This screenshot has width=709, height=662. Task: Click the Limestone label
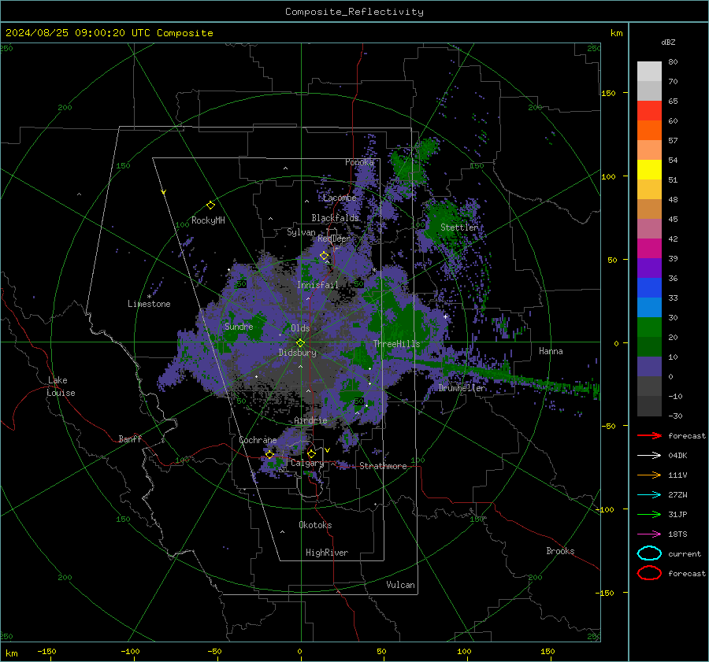149,304
